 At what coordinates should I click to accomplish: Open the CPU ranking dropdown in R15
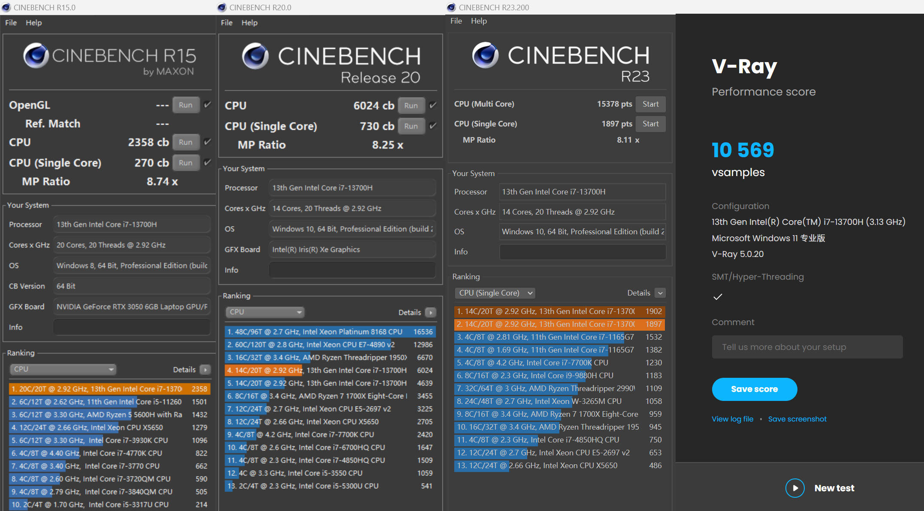pyautogui.click(x=63, y=369)
